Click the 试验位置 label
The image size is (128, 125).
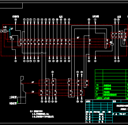point(13,104)
